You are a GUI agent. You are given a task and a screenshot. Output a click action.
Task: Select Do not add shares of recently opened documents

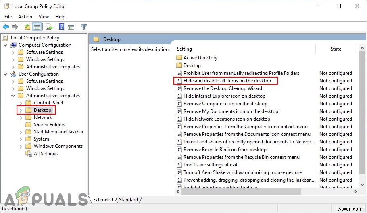point(249,142)
